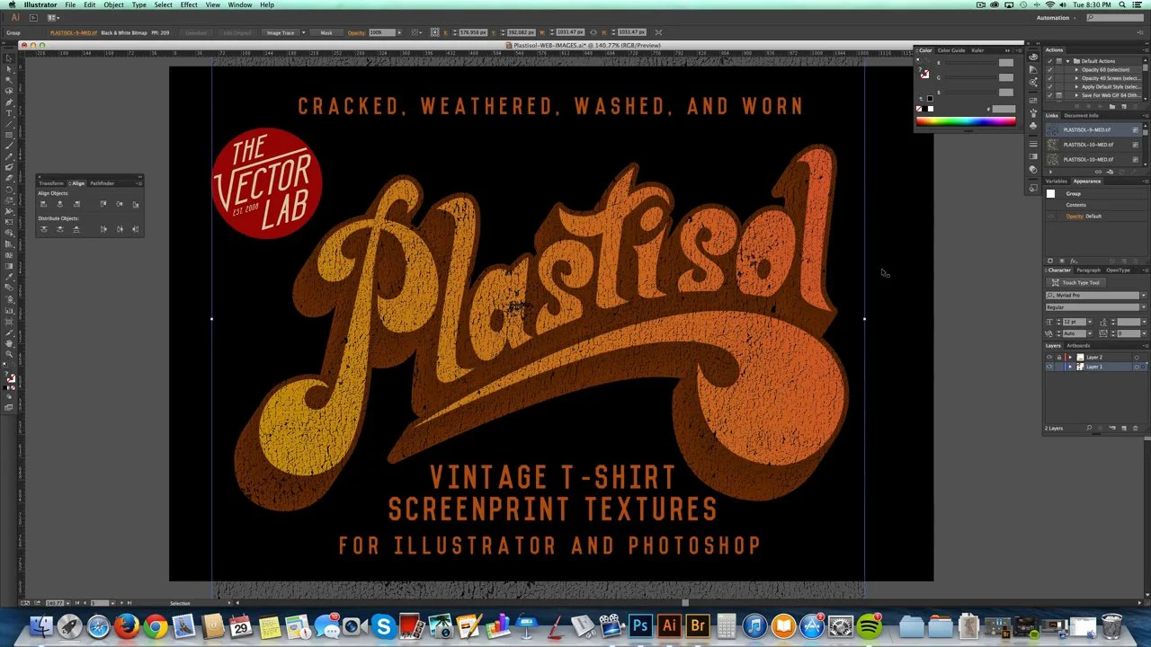Open the 12 pt font size dropdown

tap(1090, 322)
